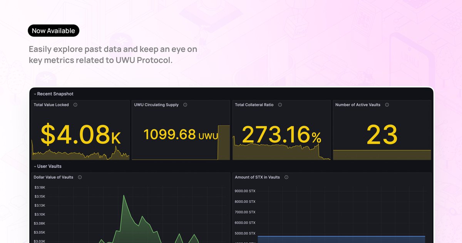Click the $3.18K axis label
The image size is (462, 243).
40,188
